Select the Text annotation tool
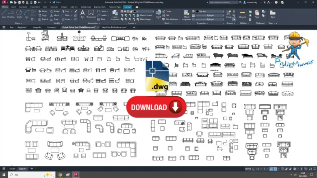Viewport: 317px width, 178px height. pos(83,14)
